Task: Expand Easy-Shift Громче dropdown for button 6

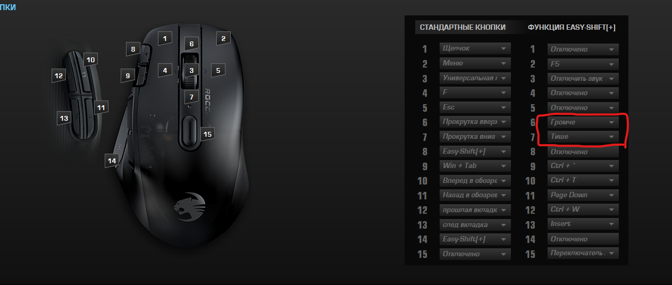Action: pos(583,122)
